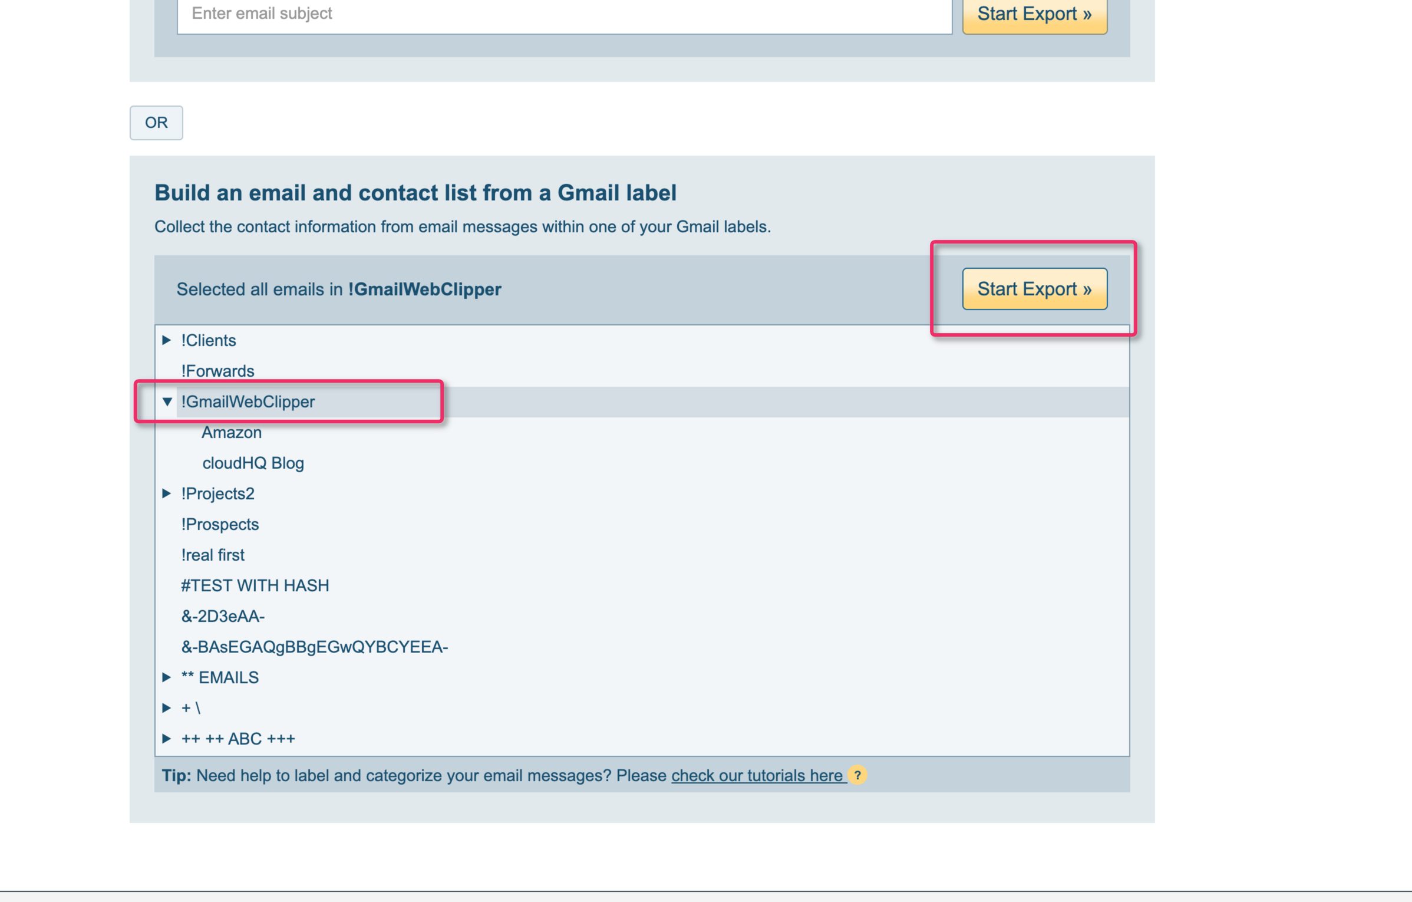This screenshot has width=1412, height=902.
Task: Expand the ++ ++ ABC +++ label
Action: point(167,739)
